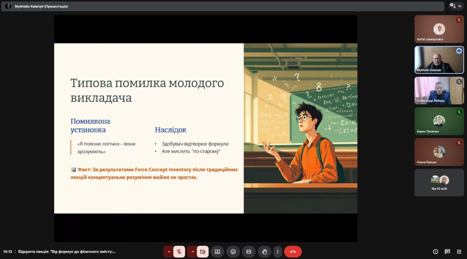
Task: Turn on the camera
Action: tap(203, 252)
